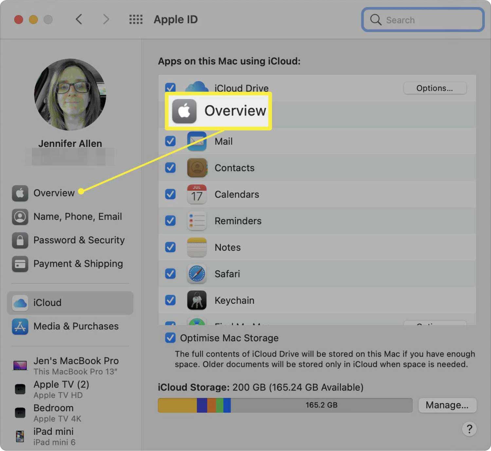Go back with the left chevron

coord(79,19)
